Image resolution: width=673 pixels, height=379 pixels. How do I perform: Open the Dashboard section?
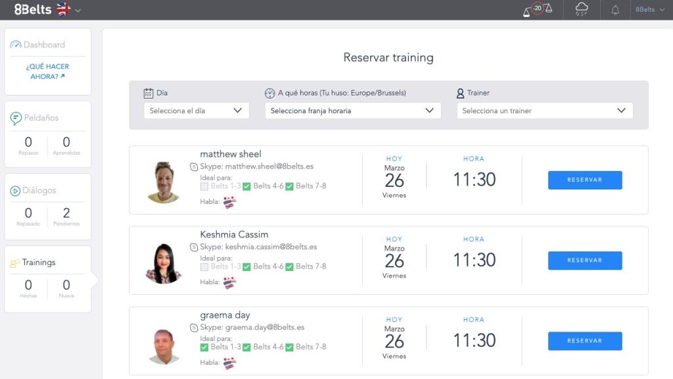43,45
